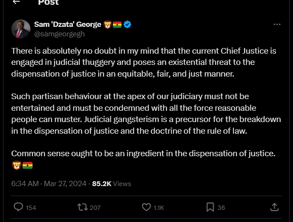Click the 207 reposts count
Image resolution: width=293 pixels, height=222 pixels.
coord(95,208)
